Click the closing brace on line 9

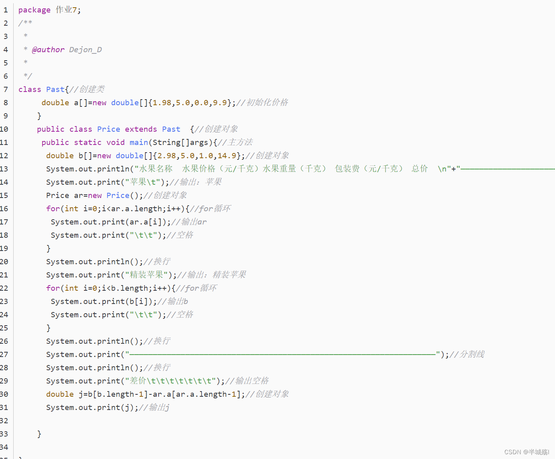tap(39, 116)
